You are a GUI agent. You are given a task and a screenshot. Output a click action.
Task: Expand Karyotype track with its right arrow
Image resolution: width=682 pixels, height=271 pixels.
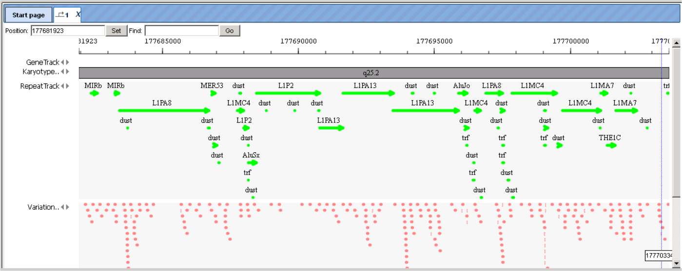[x=68, y=72]
